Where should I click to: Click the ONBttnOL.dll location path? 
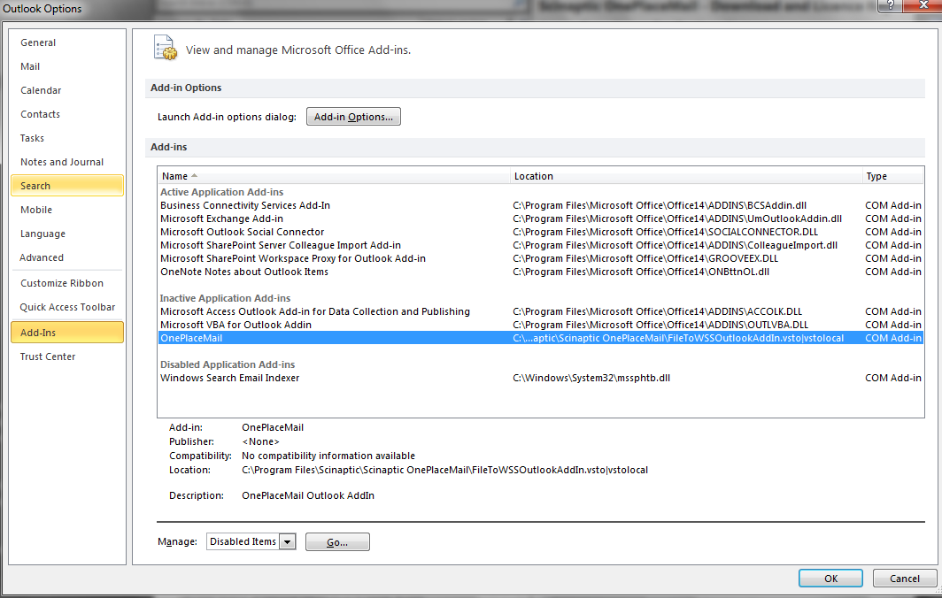(x=641, y=272)
